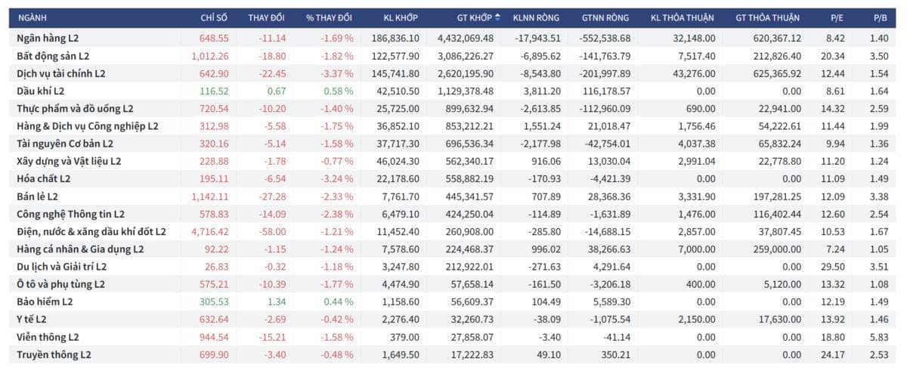Click matched value 17,222.83
The width and height of the screenshot is (907, 374).
coord(473,354)
